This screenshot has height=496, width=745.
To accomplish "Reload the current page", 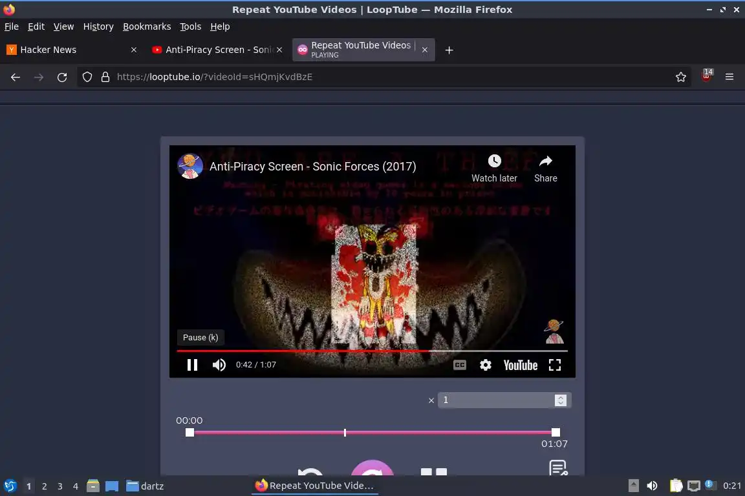I will [62, 77].
